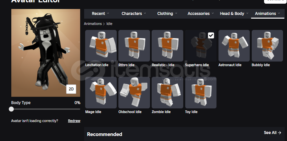Select the Astronaut Idle animation

point(234,46)
